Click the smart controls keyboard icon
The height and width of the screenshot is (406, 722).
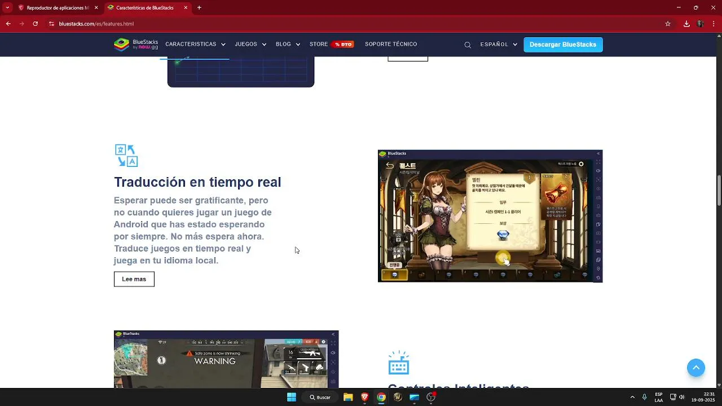tap(399, 363)
